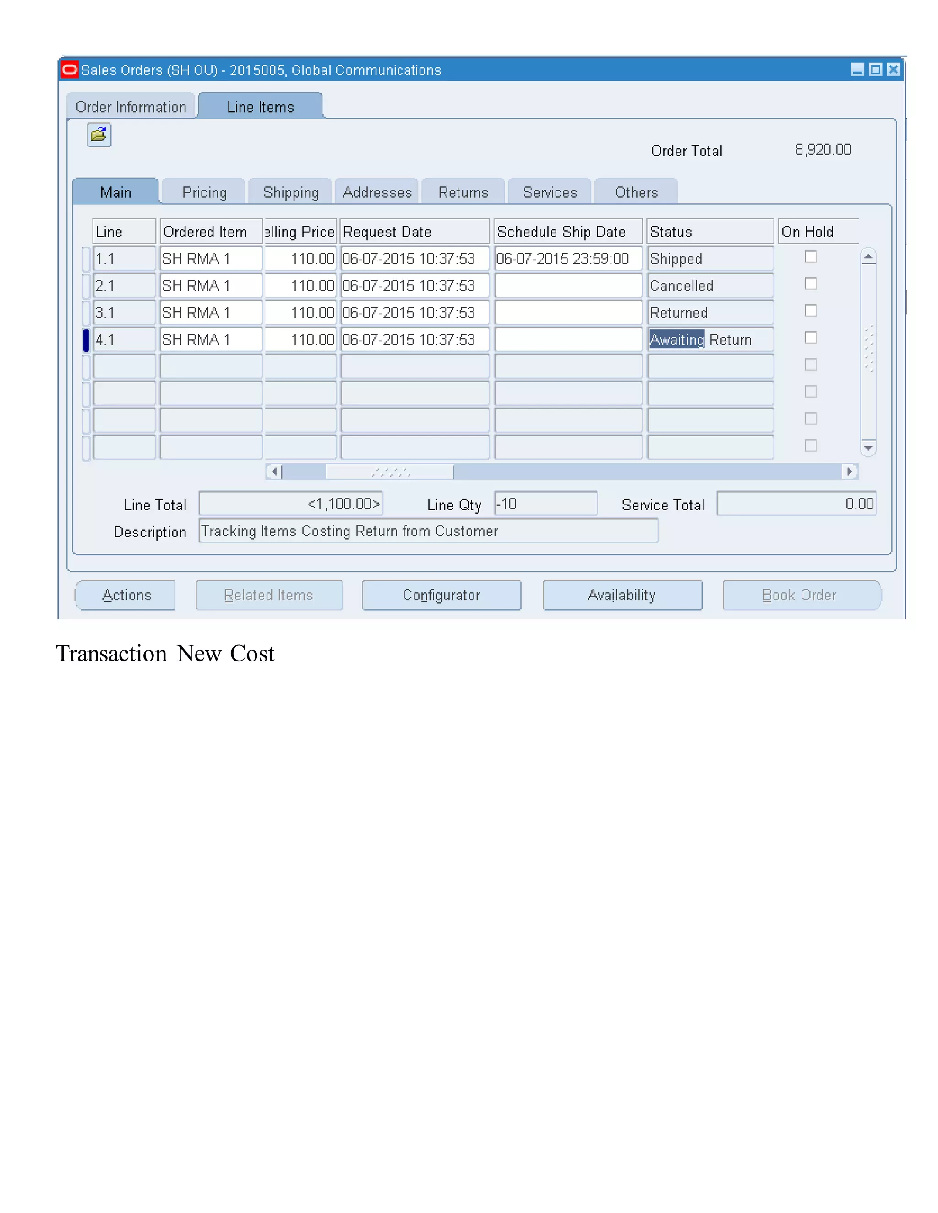Open the Others tab
This screenshot has width=938, height=1213.
click(636, 192)
